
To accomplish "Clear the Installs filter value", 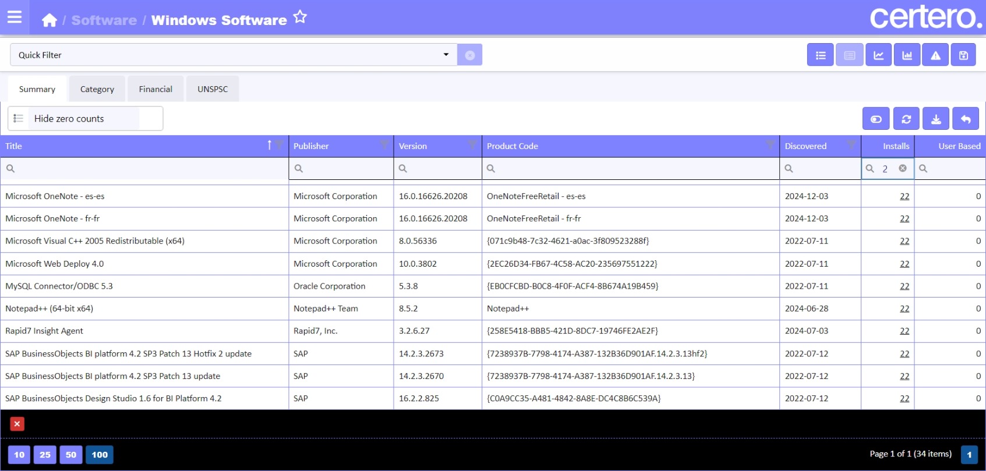I will pos(903,168).
